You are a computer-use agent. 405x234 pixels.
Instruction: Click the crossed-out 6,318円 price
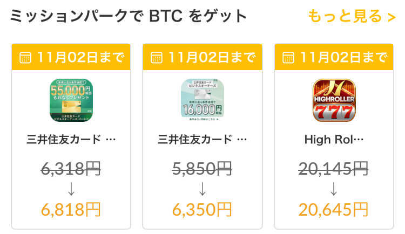point(71,169)
